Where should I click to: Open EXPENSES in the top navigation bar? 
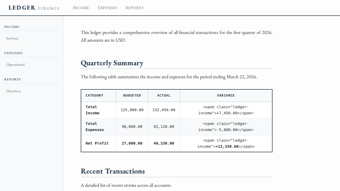point(107,8)
